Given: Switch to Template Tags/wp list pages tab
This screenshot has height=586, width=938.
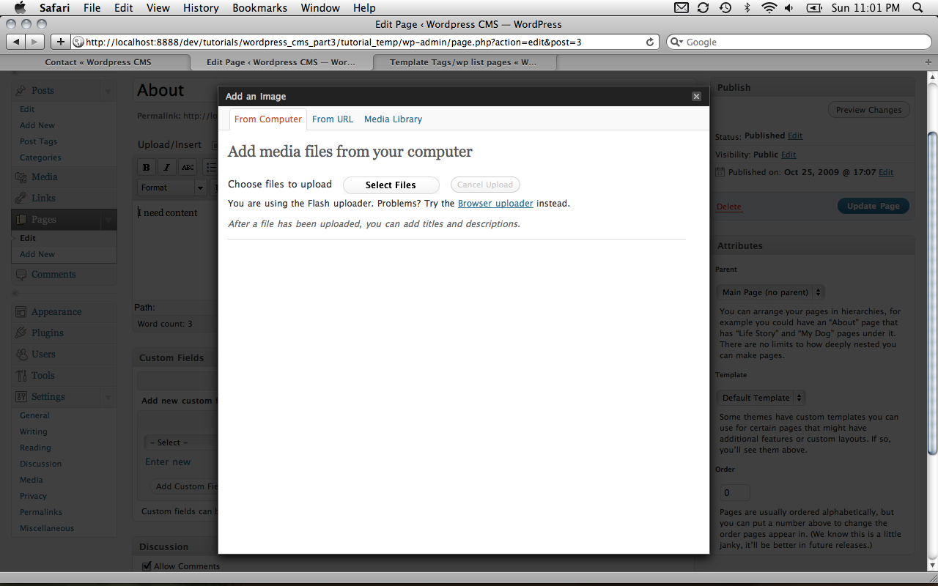Looking at the screenshot, I should tap(463, 62).
